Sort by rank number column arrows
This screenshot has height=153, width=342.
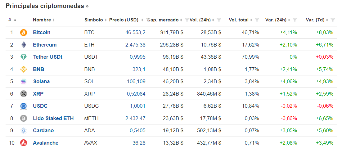15,20
